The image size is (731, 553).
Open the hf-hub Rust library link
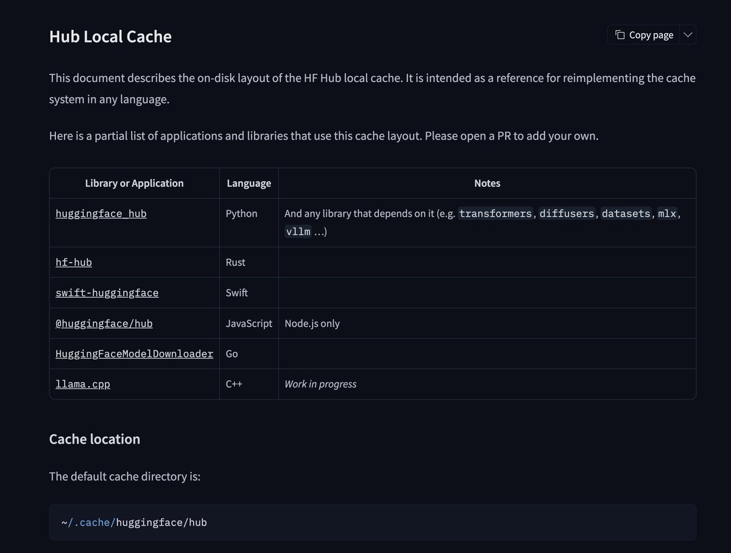[x=74, y=262]
